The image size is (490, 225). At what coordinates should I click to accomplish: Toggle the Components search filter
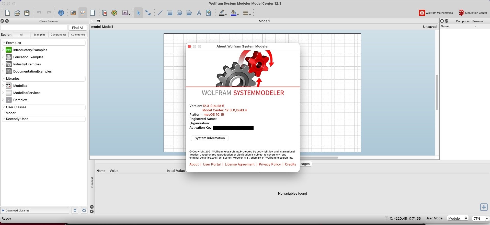click(59, 34)
